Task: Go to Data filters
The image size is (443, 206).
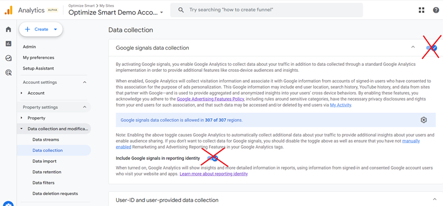Action: pos(43,183)
